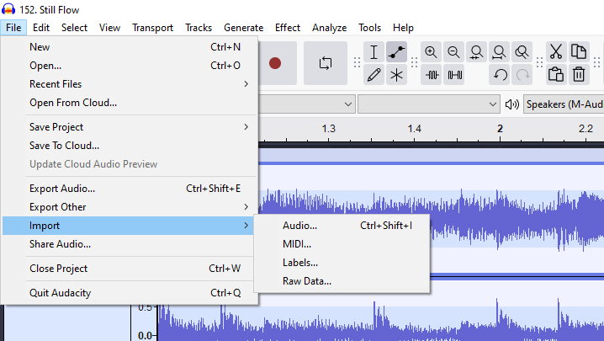Click the Zoom Toggle icon

tap(522, 52)
